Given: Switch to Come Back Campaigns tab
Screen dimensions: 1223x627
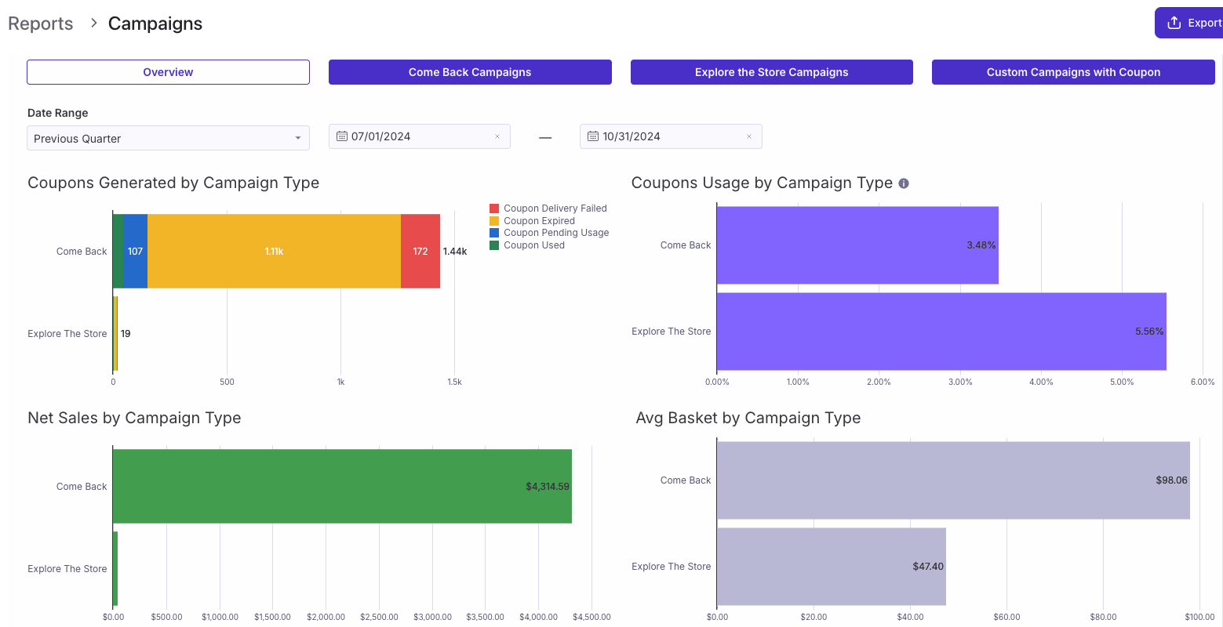Looking at the screenshot, I should (x=470, y=72).
